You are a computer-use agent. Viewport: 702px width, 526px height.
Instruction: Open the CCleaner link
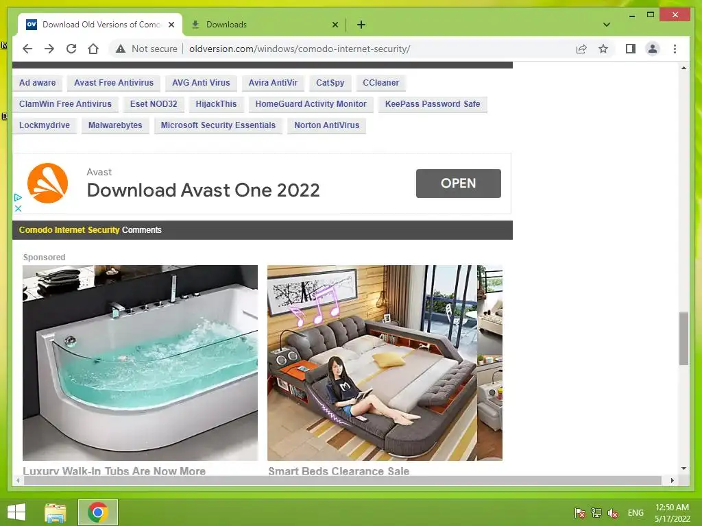[x=381, y=83]
